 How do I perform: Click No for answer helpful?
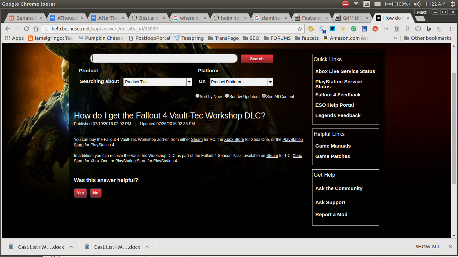click(x=96, y=193)
